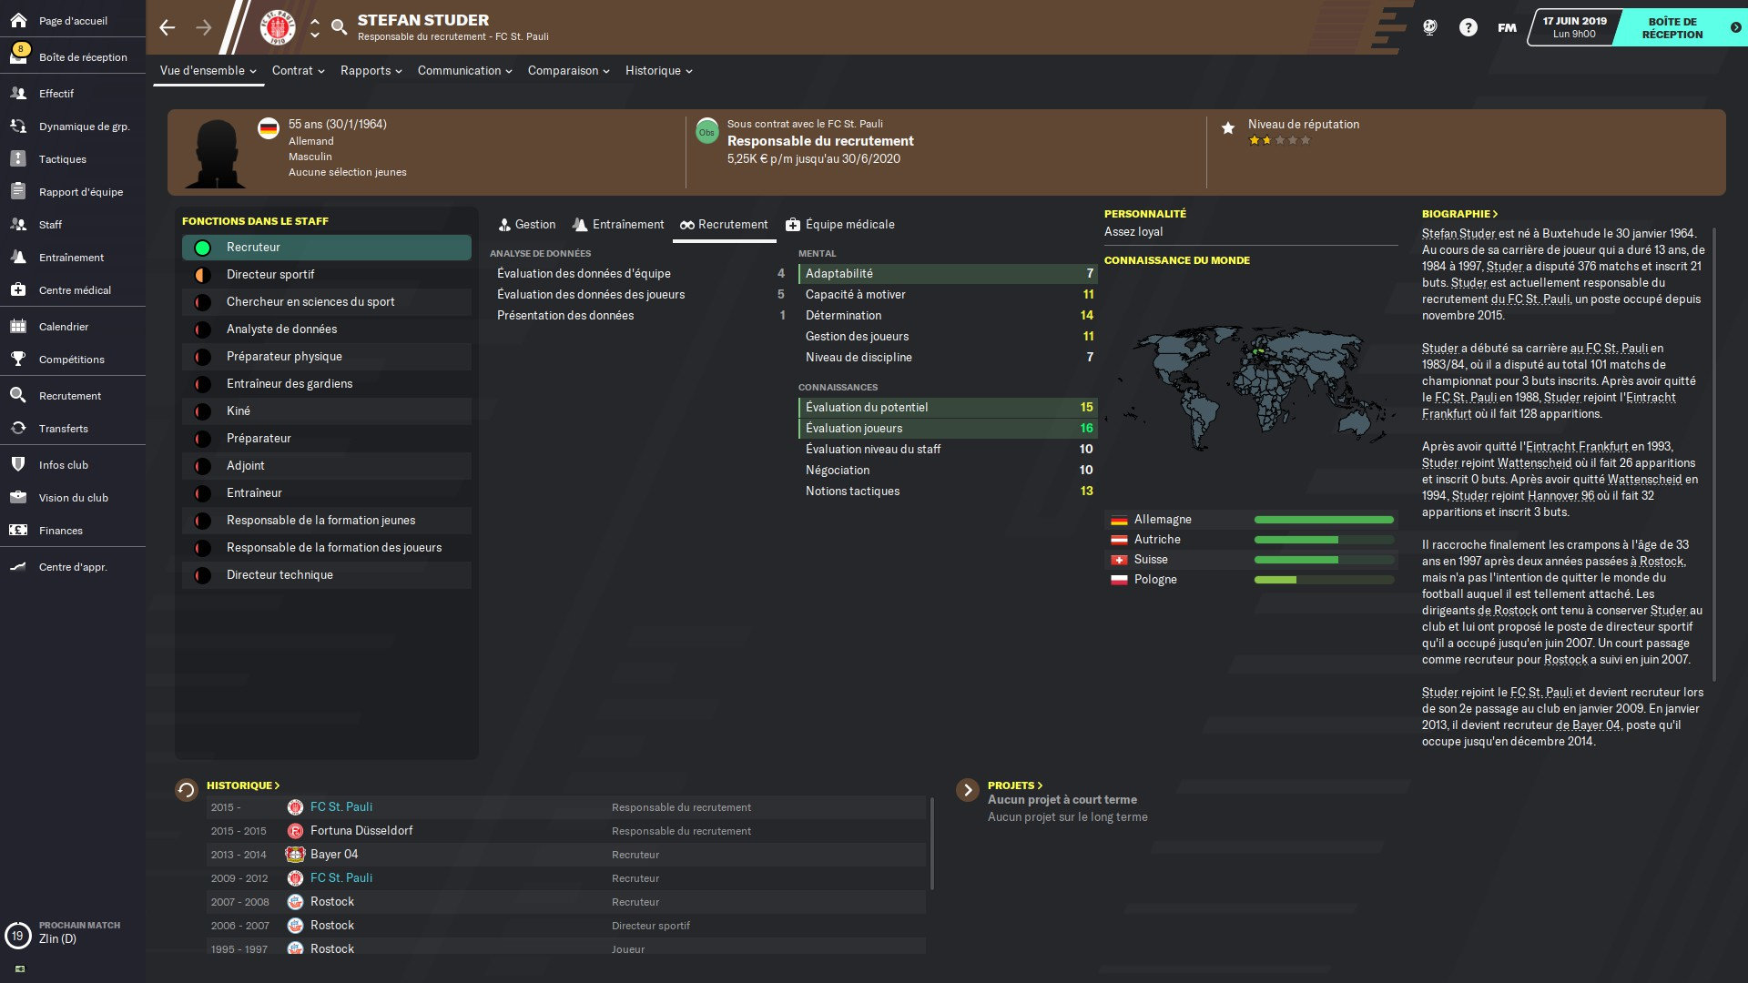Open the Biographie link
1748x983 pixels.
(1458, 214)
